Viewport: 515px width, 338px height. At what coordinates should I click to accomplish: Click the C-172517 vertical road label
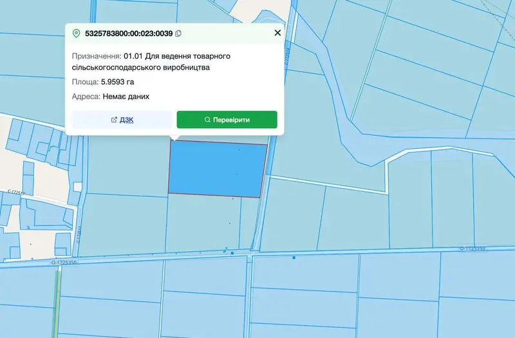(x=79, y=234)
